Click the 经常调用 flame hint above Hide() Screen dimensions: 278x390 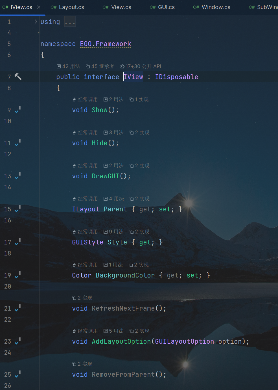point(85,133)
